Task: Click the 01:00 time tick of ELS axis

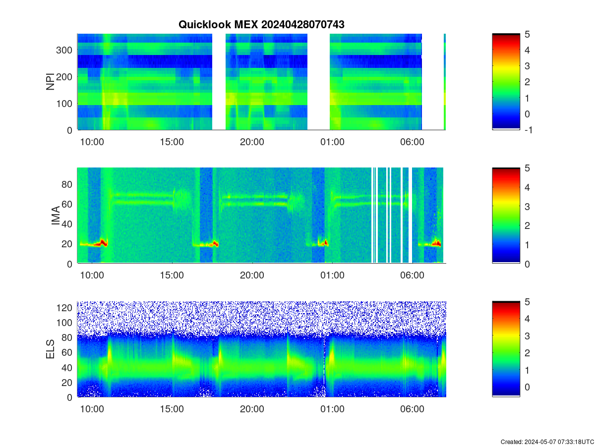Action: [332, 409]
